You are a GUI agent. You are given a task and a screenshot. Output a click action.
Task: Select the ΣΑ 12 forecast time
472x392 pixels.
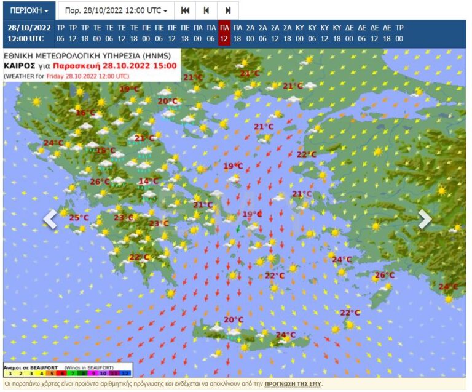(275, 33)
